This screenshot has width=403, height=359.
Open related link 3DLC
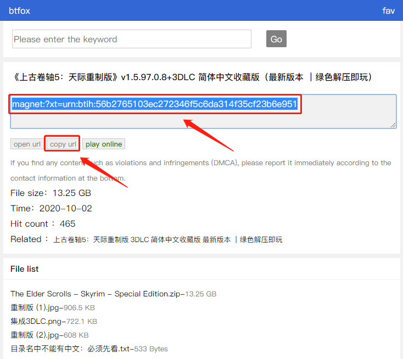pyautogui.click(x=139, y=240)
